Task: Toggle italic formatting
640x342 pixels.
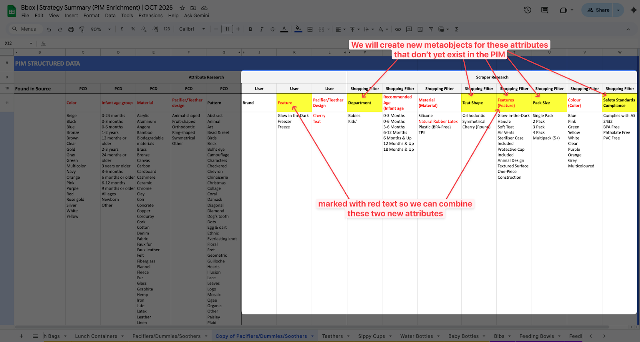Action: pos(261,29)
